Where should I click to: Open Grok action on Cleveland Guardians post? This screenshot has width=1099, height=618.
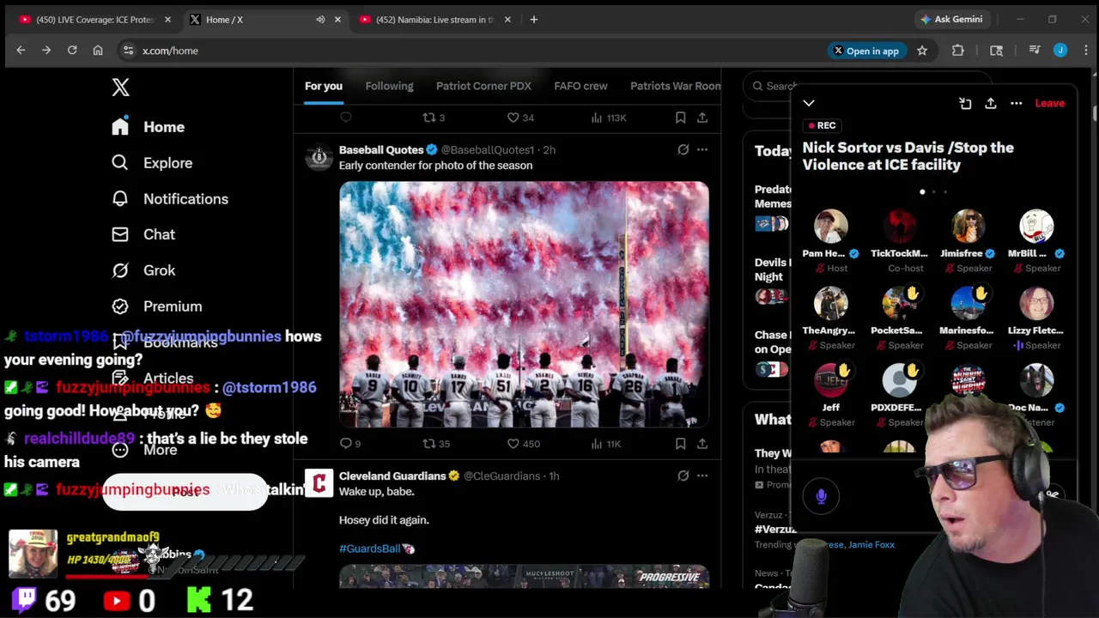point(683,476)
